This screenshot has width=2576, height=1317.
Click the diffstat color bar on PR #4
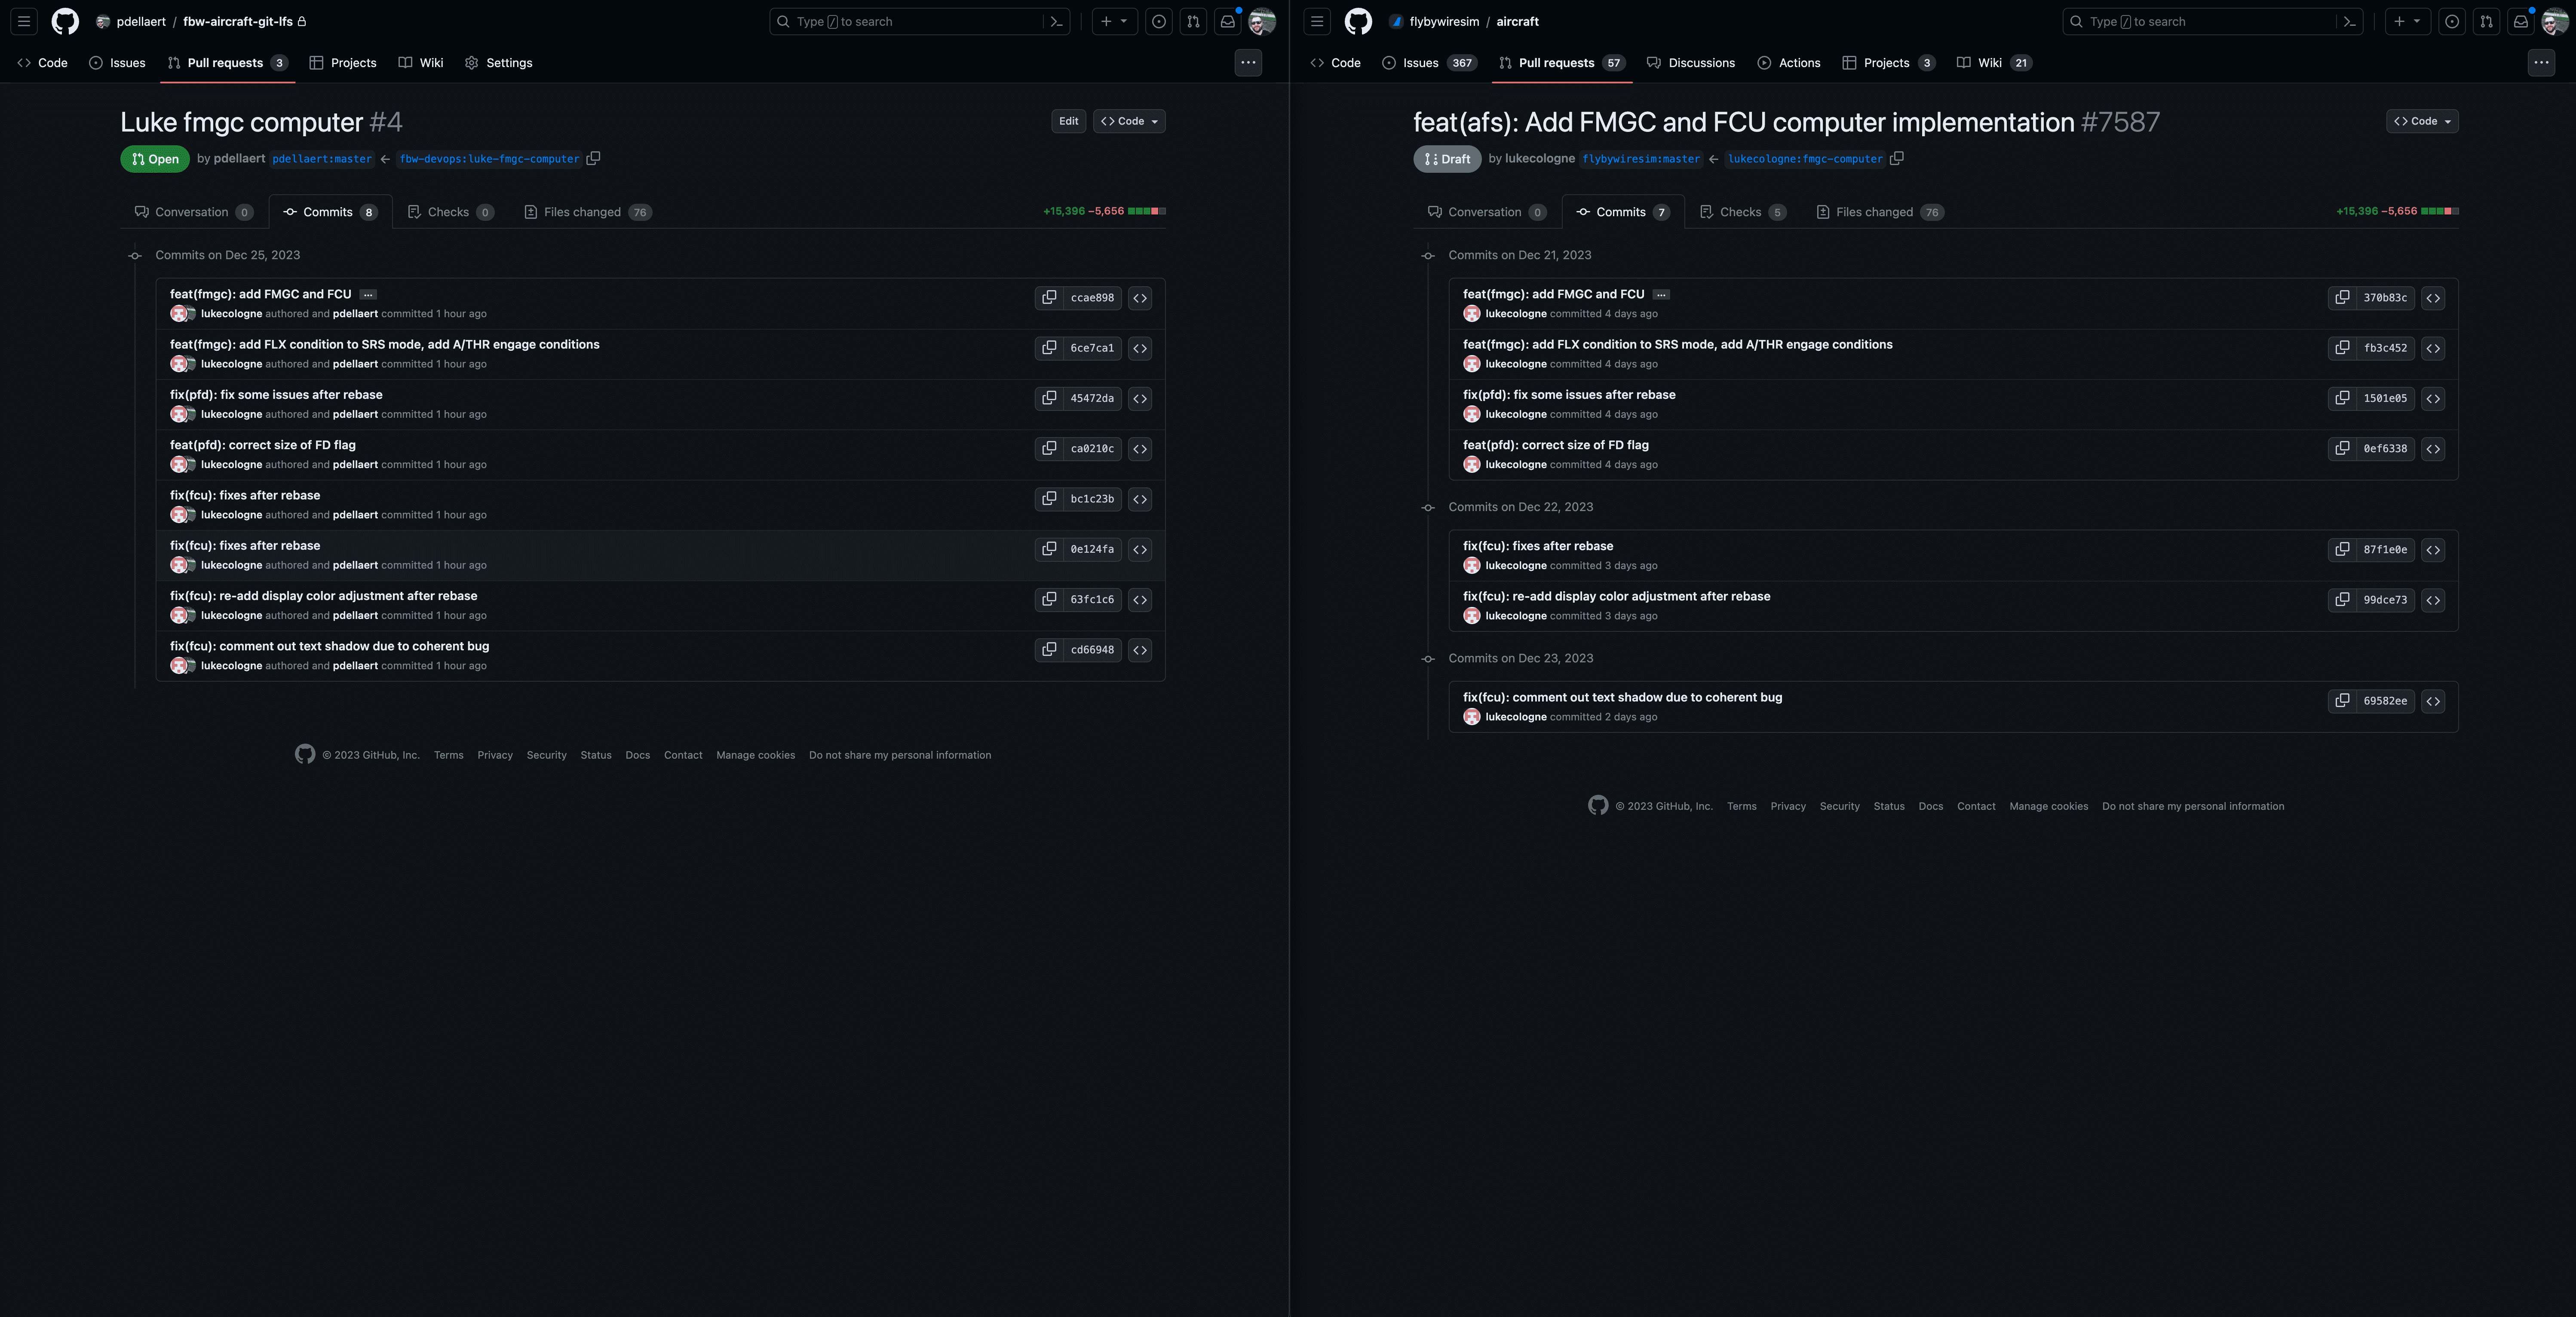(1146, 211)
